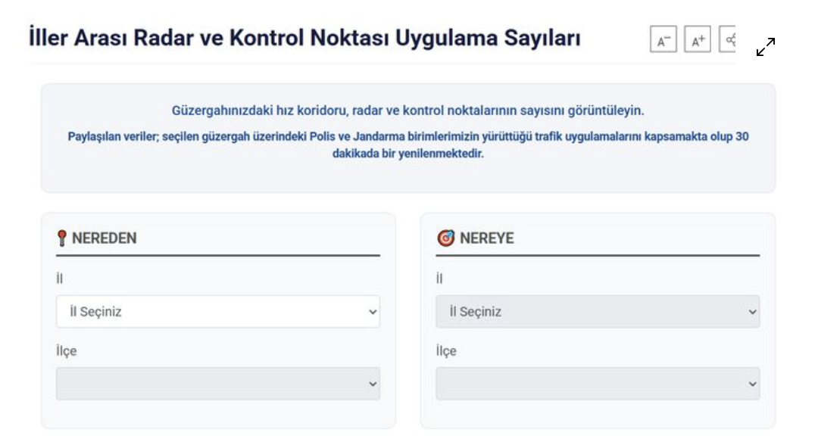The image size is (818, 442).
Task: Open the NEREDEN İl Seçiniz dropdown
Action: (x=218, y=312)
